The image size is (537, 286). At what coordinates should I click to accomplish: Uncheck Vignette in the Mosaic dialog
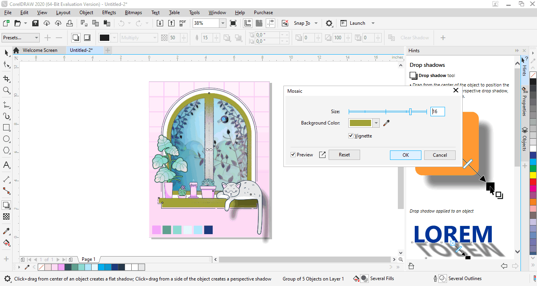[x=350, y=136]
